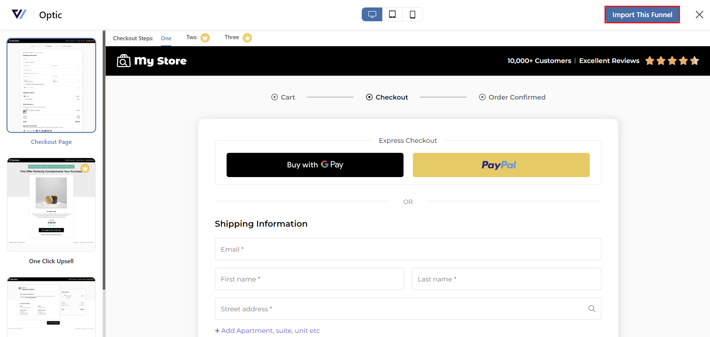Click the crown icon next to Two

pyautogui.click(x=204, y=37)
